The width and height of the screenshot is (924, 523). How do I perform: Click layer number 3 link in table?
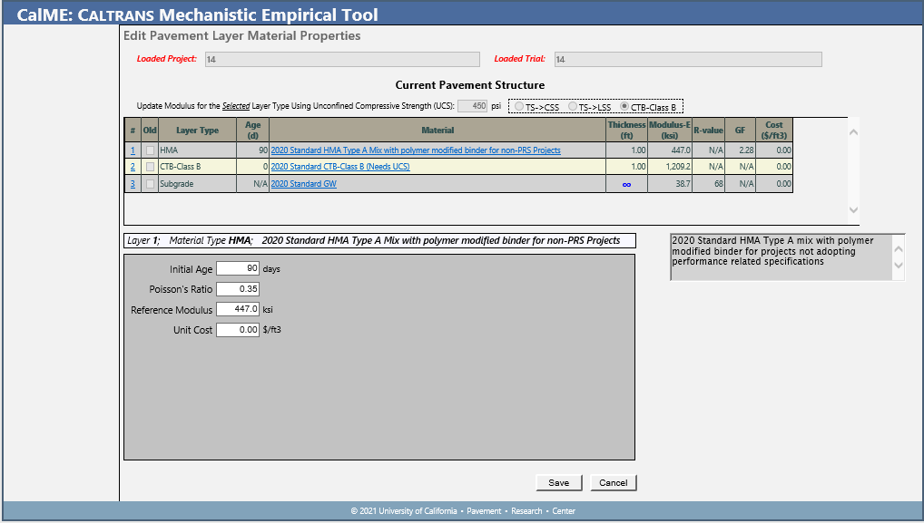(133, 184)
